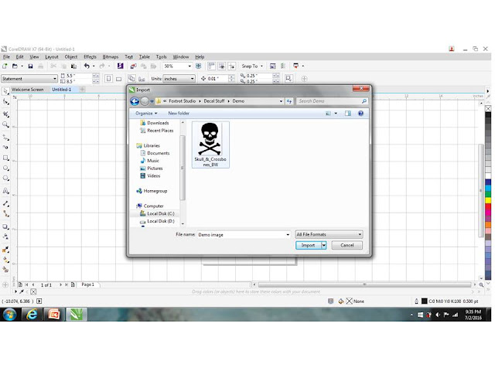Screen dimensions: 495x371
Task: Select portrait page orientation
Action: pos(108,79)
